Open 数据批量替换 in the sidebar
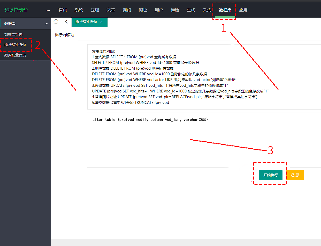This screenshot has height=246, width=321. click(x=15, y=55)
